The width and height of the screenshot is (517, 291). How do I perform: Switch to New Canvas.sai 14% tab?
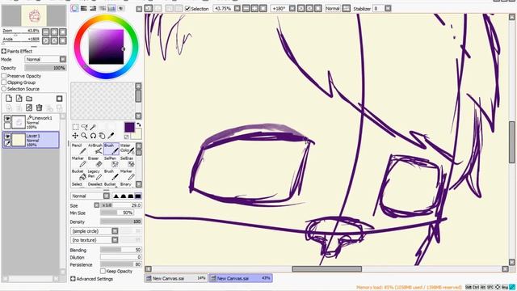pos(176,278)
